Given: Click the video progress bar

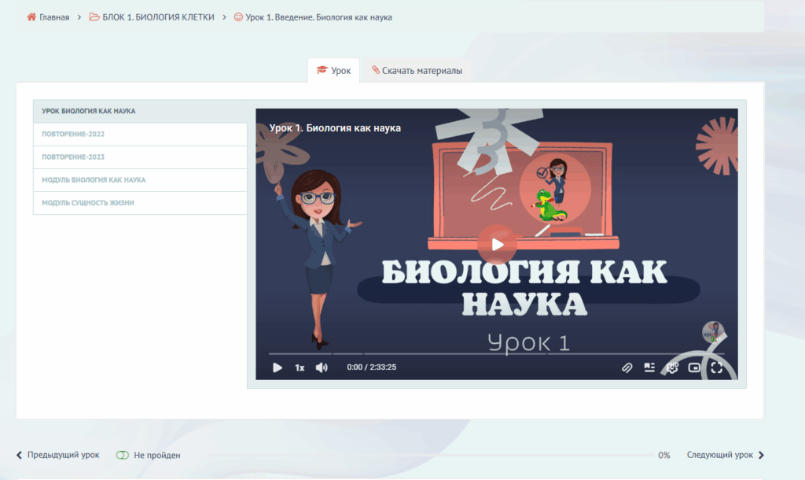Looking at the screenshot, I should pyautogui.click(x=497, y=353).
